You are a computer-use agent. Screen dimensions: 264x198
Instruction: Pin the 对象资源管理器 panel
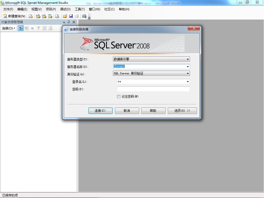click(x=69, y=22)
